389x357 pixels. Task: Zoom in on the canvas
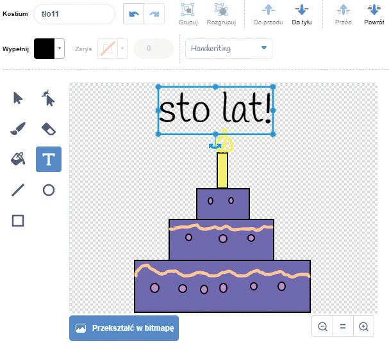pyautogui.click(x=363, y=326)
